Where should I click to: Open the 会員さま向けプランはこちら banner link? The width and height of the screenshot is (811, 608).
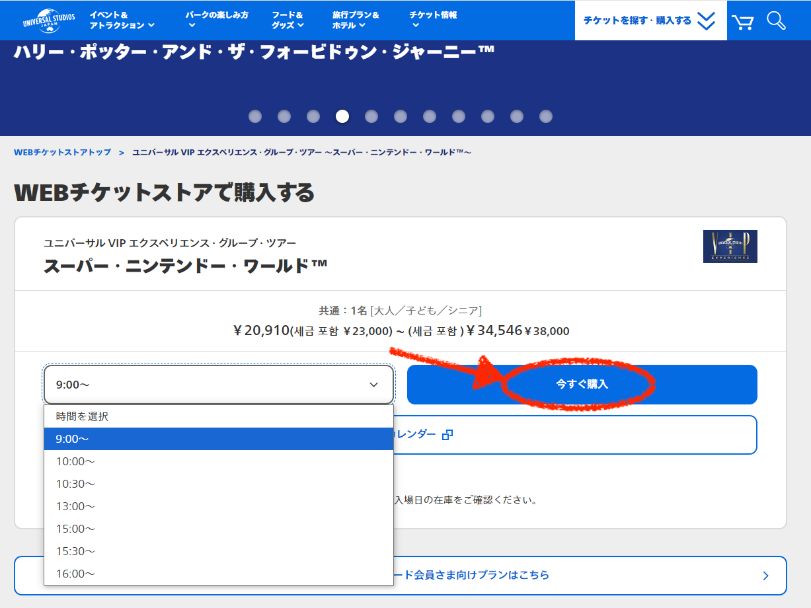pos(401,576)
